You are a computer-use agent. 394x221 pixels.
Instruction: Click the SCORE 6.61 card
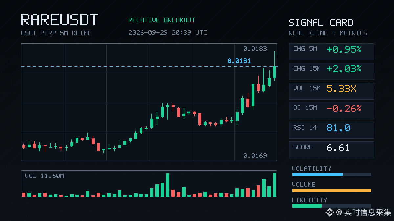(331, 150)
